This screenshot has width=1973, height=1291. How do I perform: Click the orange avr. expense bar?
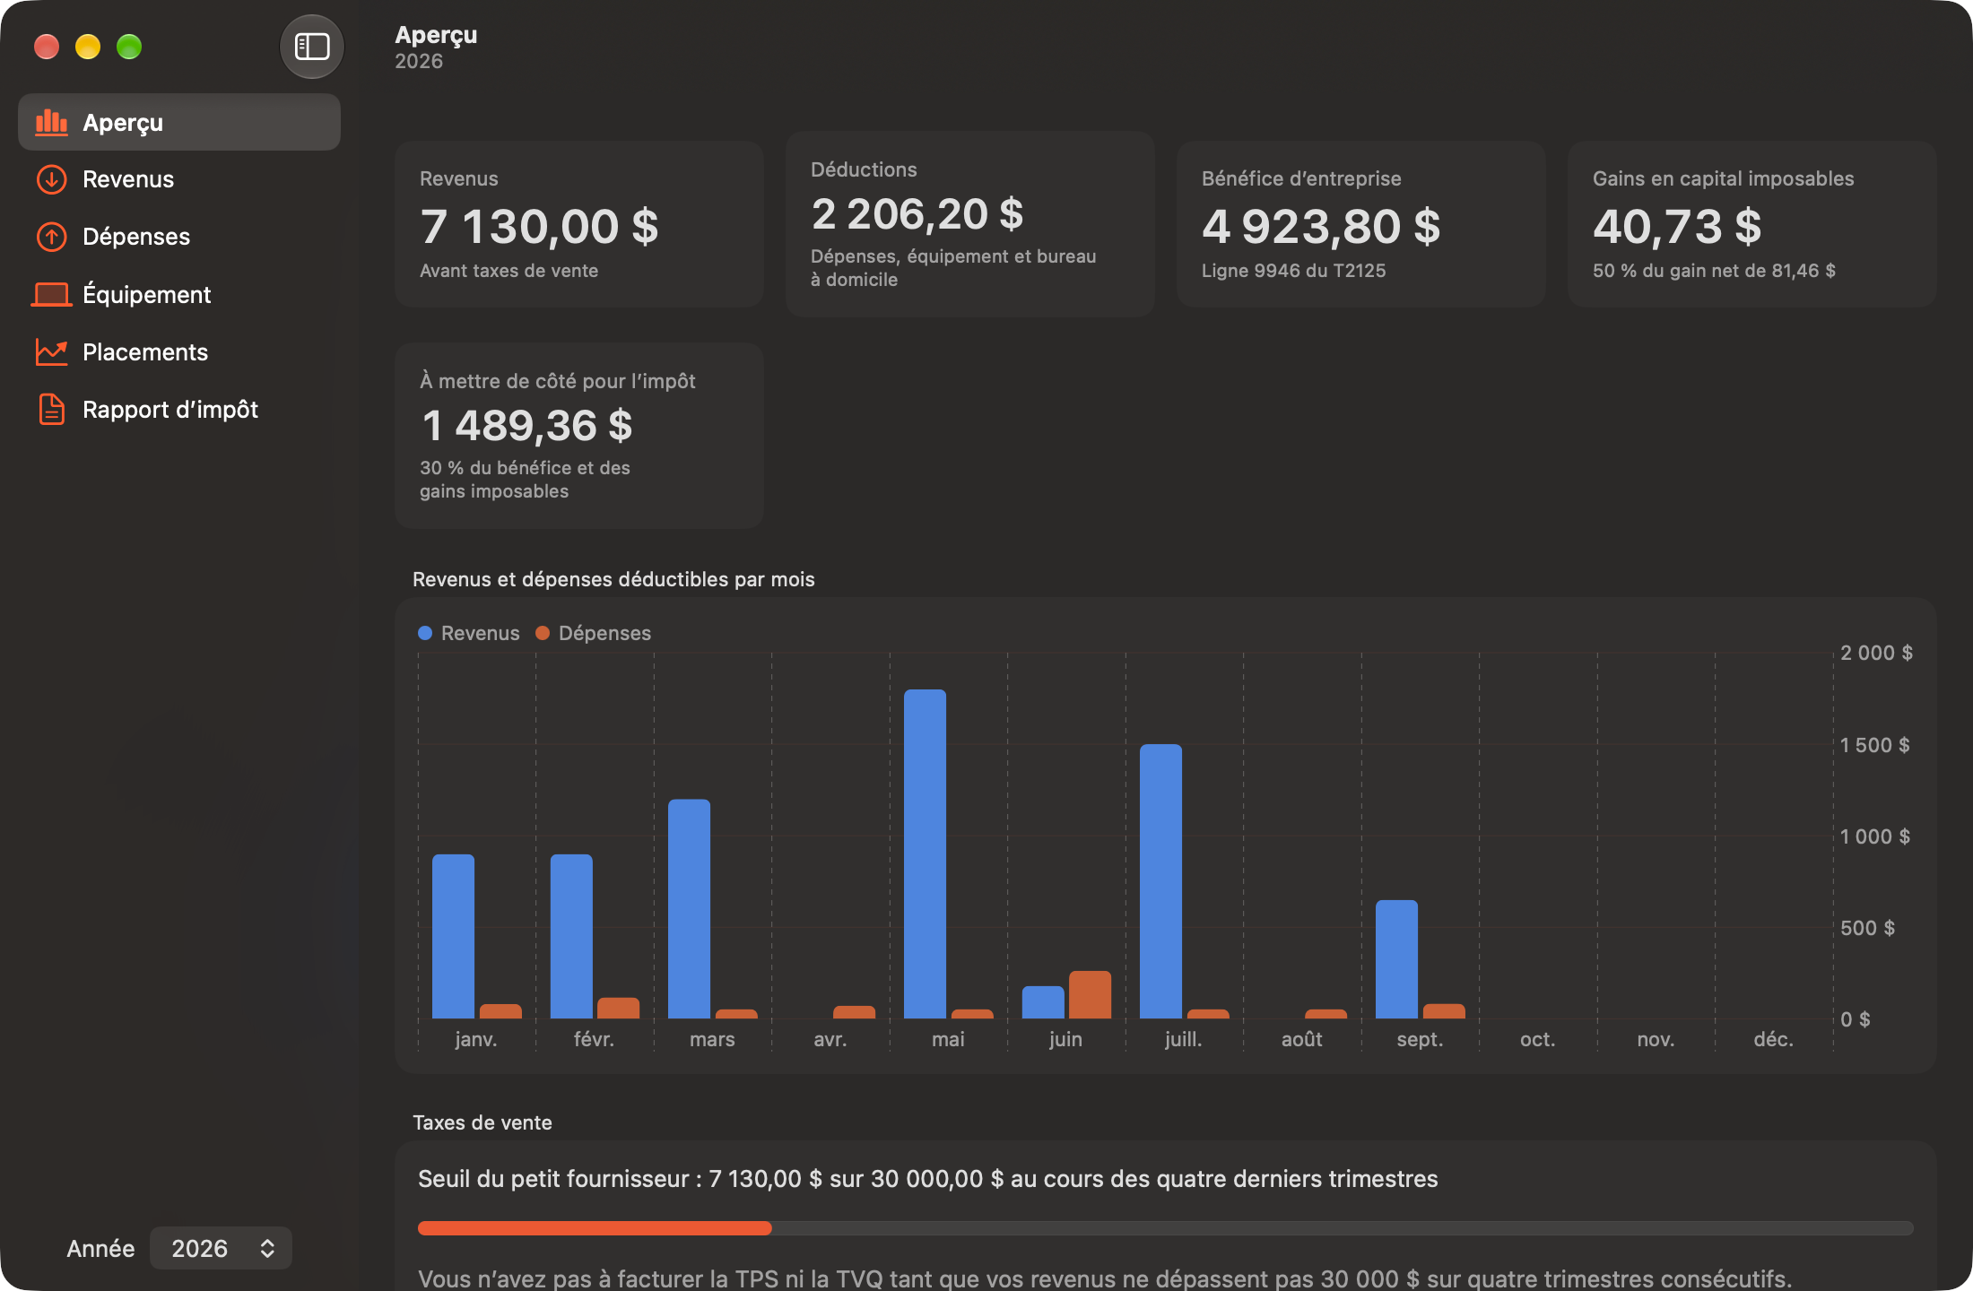coord(854,1012)
